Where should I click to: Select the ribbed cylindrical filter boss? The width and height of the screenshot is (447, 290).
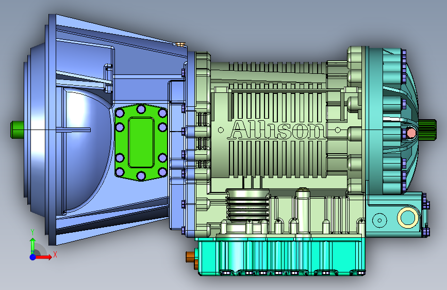point(247,205)
